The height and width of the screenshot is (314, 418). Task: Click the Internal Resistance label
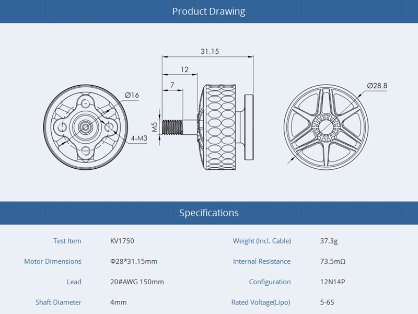click(261, 261)
